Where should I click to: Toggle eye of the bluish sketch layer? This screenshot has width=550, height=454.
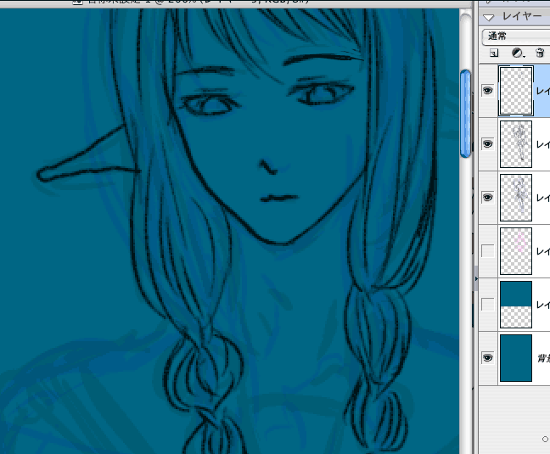point(487,198)
